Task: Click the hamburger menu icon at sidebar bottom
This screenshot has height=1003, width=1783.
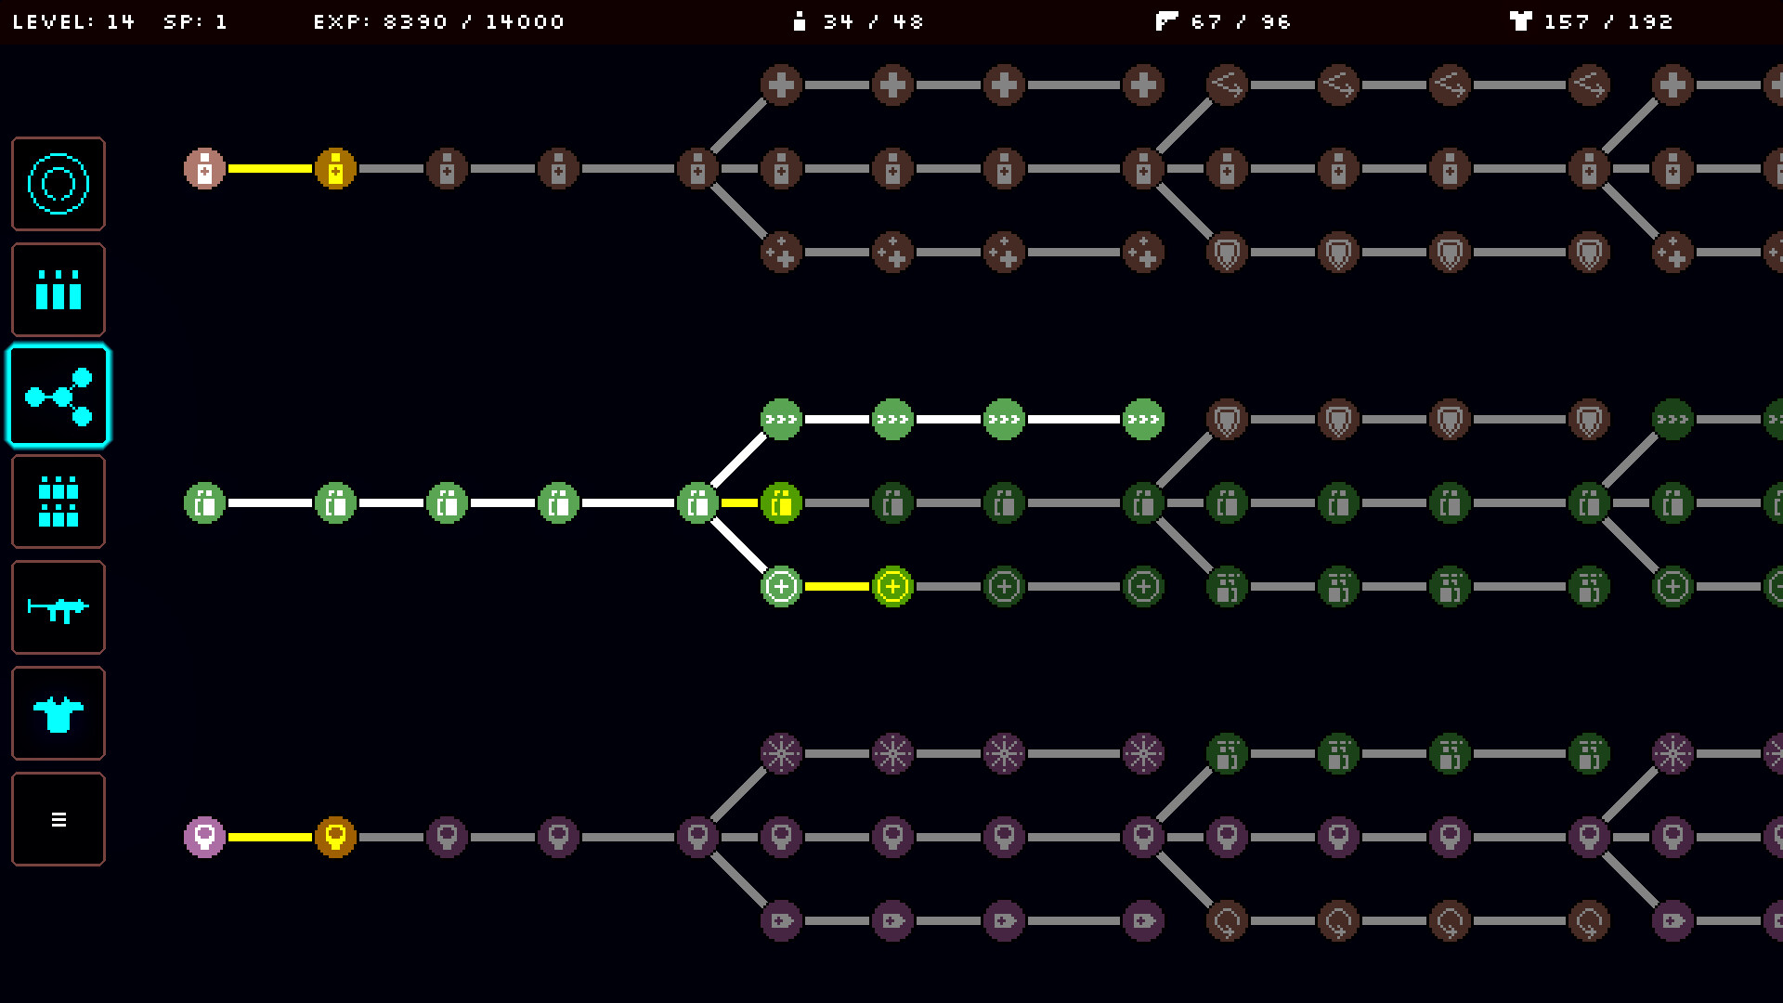Action: pyautogui.click(x=58, y=818)
